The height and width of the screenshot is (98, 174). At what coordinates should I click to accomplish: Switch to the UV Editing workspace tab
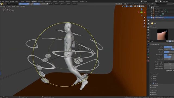41,1
